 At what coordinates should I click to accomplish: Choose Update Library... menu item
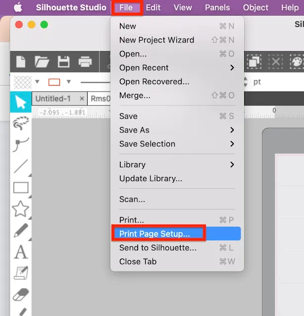(x=177, y=179)
